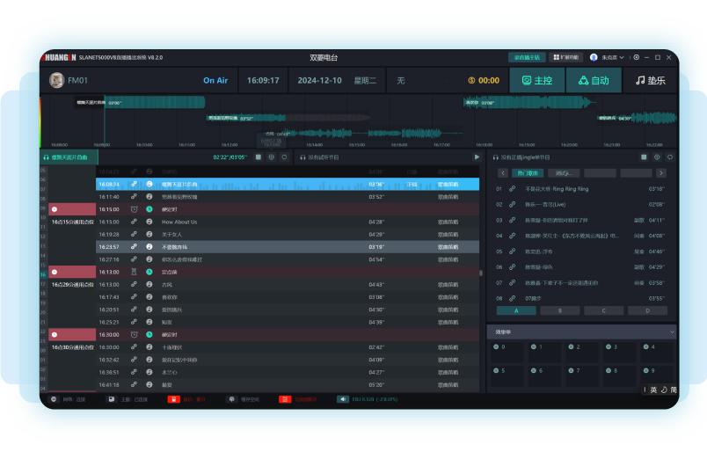
Task: Stop playback in the jingle panel
Action: (644, 157)
